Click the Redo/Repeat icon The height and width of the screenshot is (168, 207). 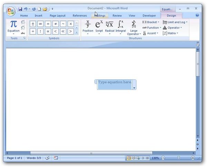34,9
